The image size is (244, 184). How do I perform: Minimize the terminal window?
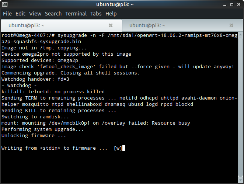[x=225, y=5]
